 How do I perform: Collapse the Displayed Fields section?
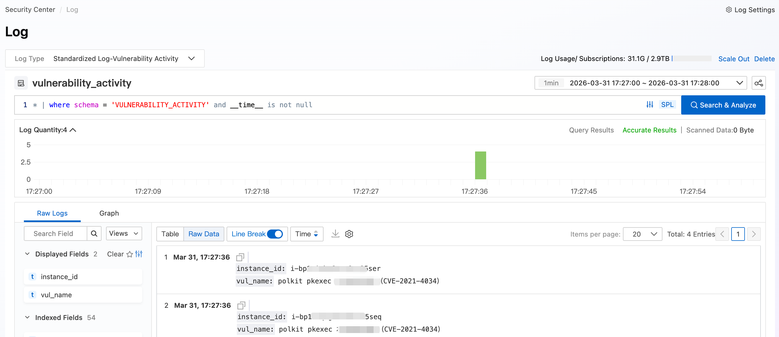tap(27, 254)
